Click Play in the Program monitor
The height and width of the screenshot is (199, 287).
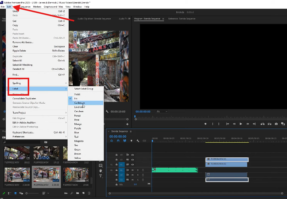point(240,124)
